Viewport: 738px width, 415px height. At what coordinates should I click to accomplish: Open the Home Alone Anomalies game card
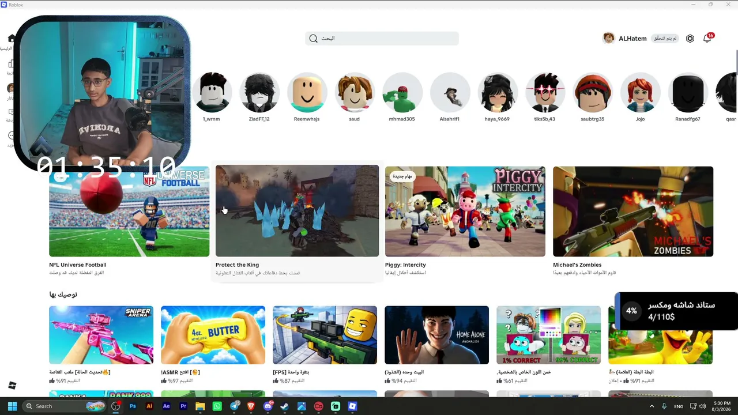click(436, 335)
